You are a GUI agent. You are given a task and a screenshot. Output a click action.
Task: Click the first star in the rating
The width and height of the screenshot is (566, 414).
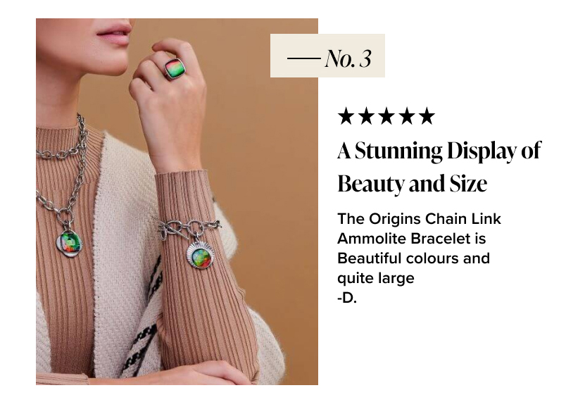pyautogui.click(x=346, y=116)
